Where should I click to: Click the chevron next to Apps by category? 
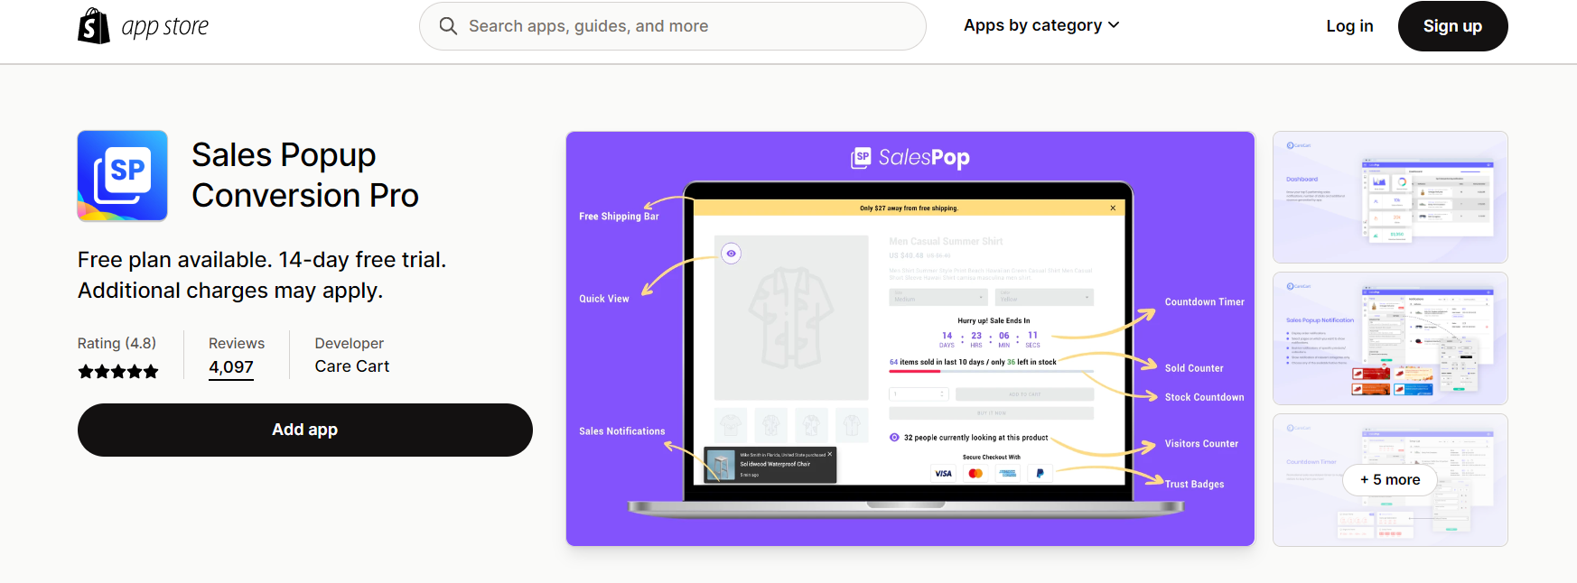[1114, 25]
